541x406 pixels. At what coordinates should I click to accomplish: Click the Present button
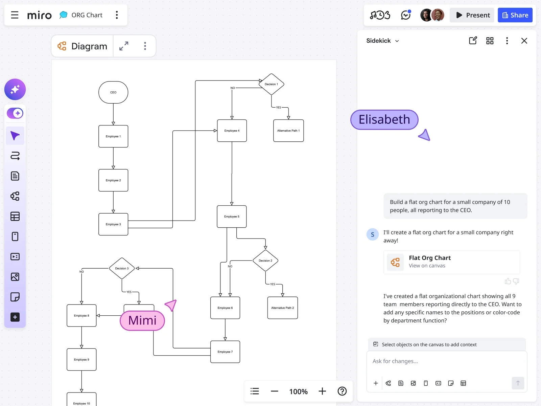pos(472,15)
